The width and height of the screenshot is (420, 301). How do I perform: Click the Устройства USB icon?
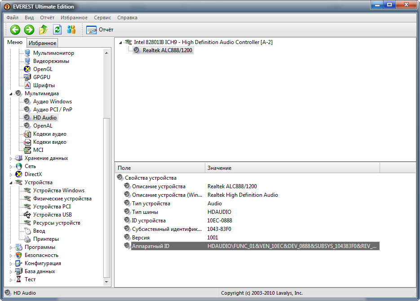click(27, 215)
